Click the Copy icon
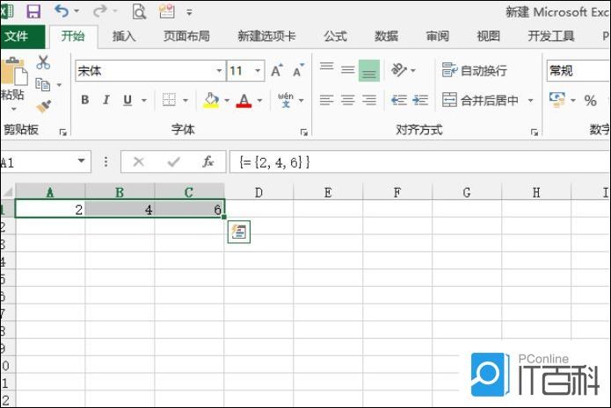This screenshot has width=611, height=408. (x=43, y=84)
